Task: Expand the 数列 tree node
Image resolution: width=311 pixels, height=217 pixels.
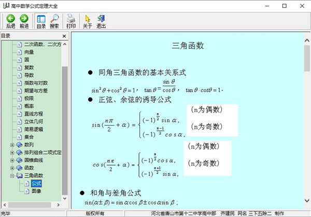Action: point(12,145)
